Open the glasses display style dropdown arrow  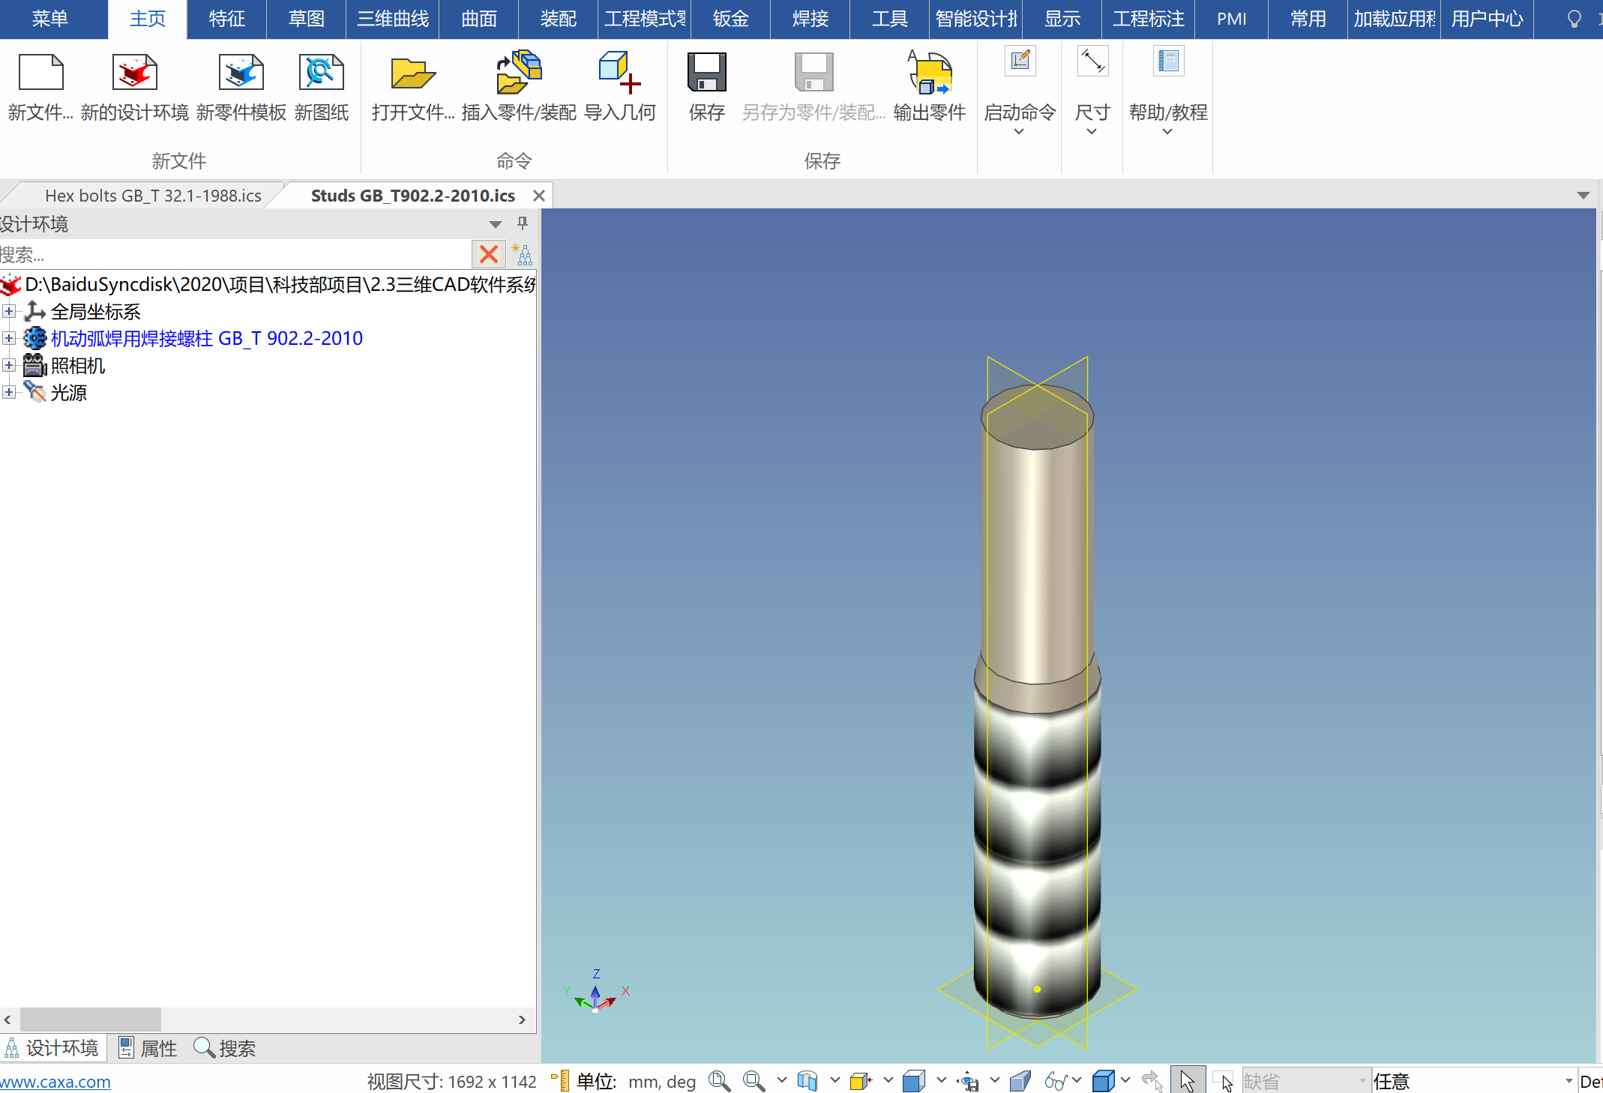click(1077, 1080)
